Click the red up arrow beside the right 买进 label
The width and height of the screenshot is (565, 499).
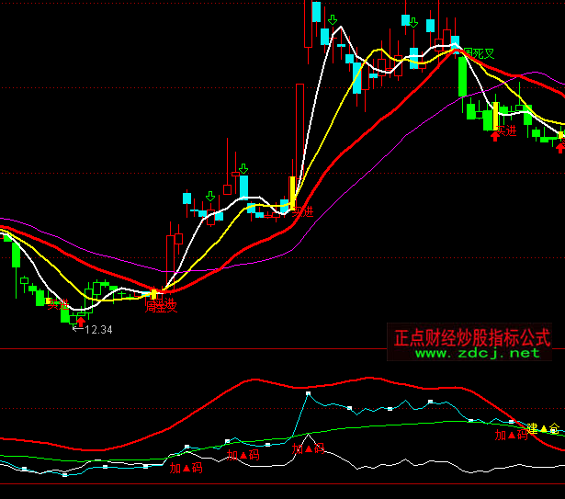(496, 134)
